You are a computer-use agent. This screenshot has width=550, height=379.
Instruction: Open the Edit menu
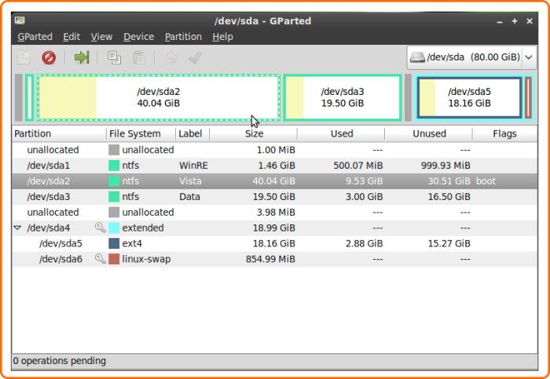click(71, 37)
